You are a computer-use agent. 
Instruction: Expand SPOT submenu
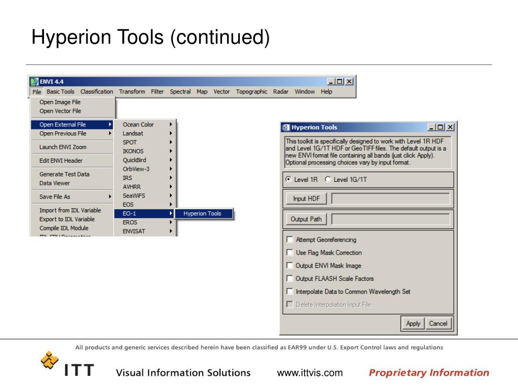145,142
